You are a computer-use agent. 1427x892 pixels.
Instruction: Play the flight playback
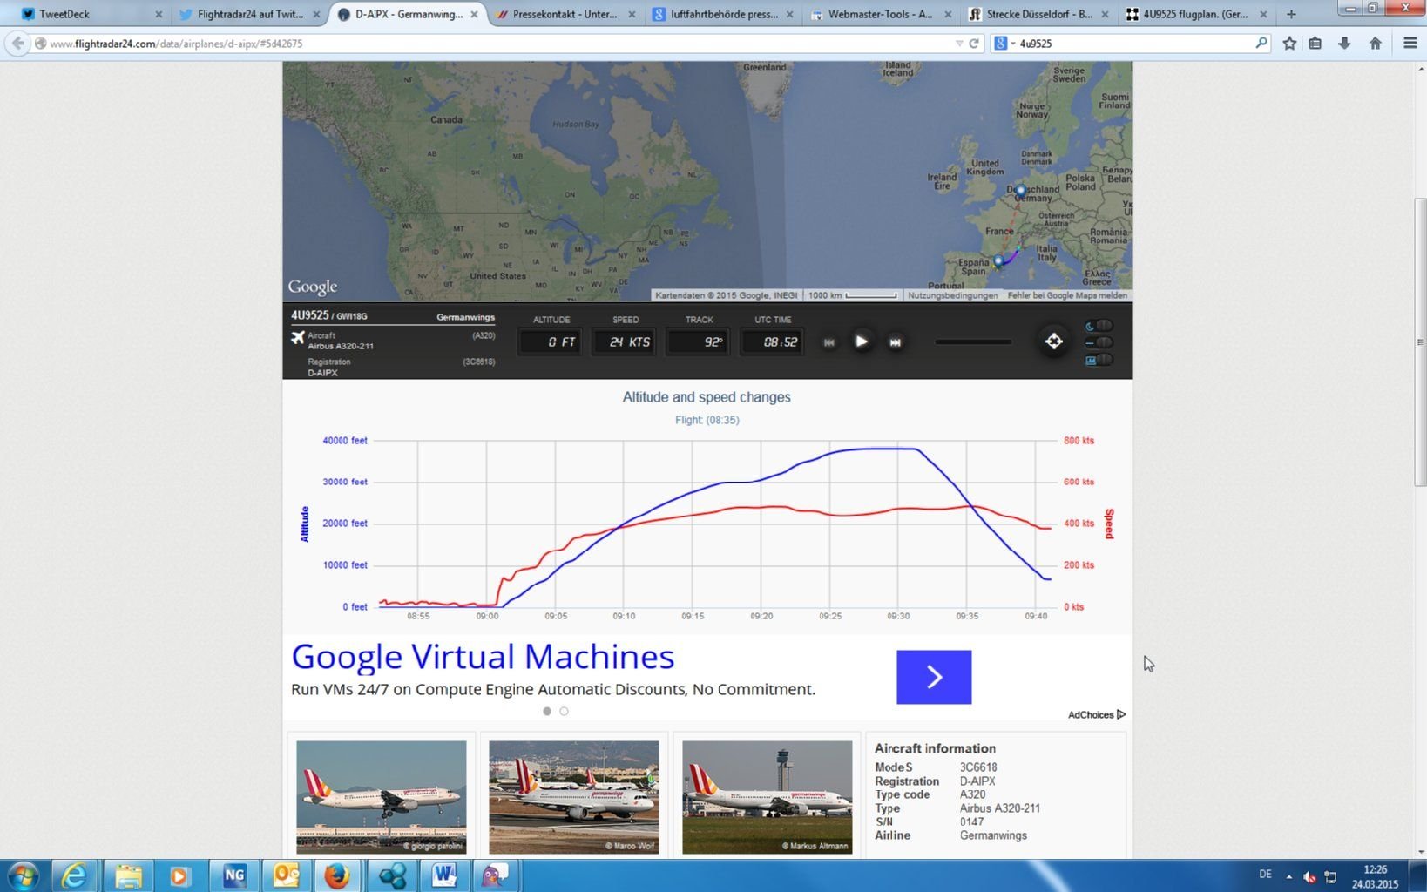[861, 341]
